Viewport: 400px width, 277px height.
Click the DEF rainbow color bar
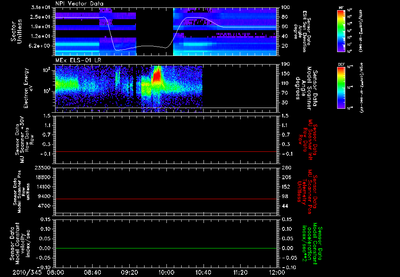341,87
